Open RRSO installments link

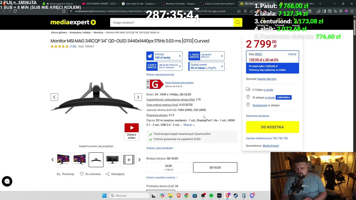pos(258,54)
